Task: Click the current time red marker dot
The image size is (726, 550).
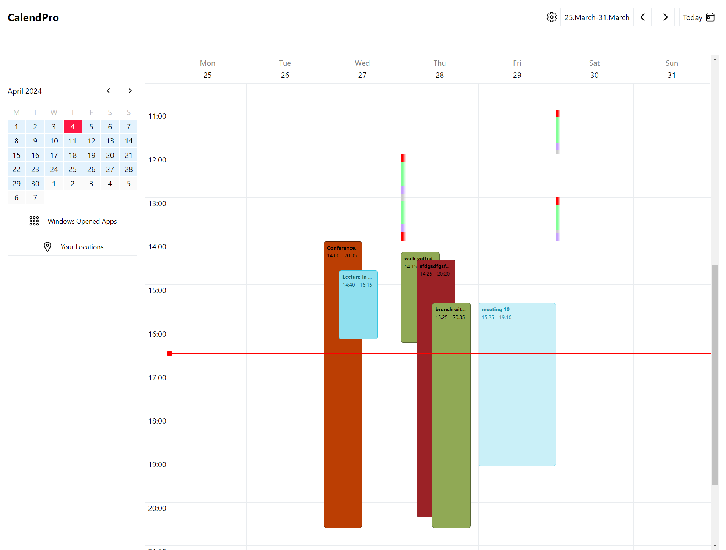Action: (x=169, y=353)
